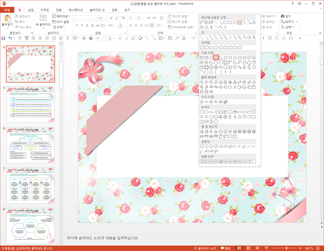This screenshot has width=324, height=251.
Task: Select the sun shape
Action: point(245,67)
